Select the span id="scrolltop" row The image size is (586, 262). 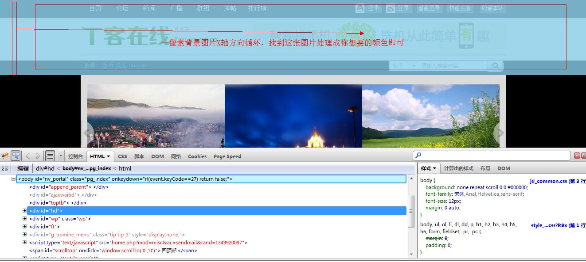click(113, 251)
